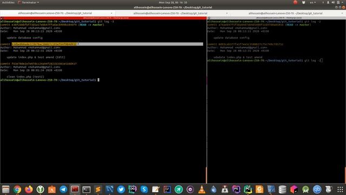Open the green git branch app icon
This screenshot has width=346, height=195.
(x=40, y=189)
